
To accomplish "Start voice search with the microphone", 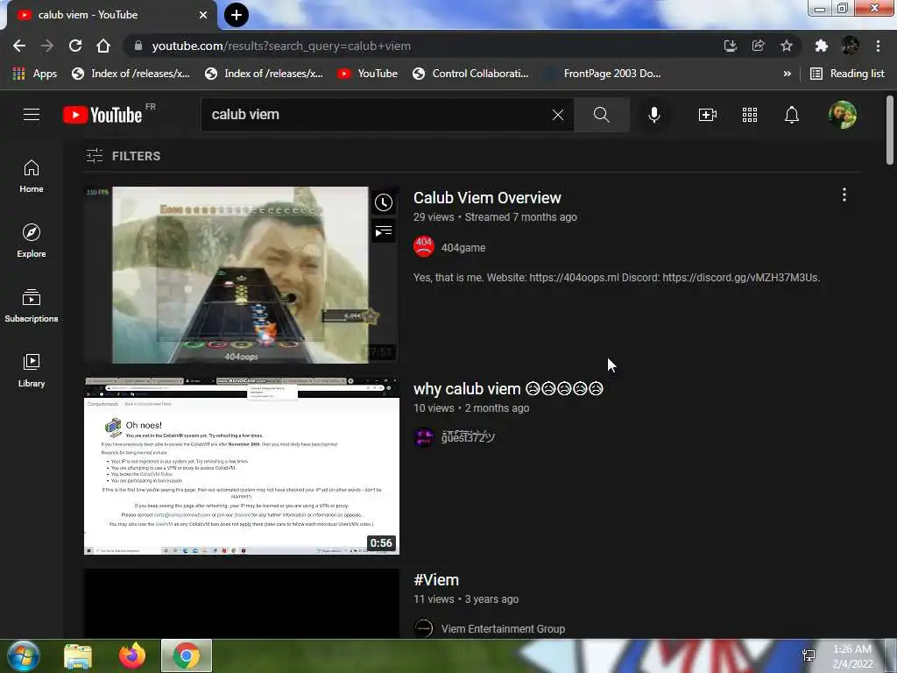I will (653, 115).
